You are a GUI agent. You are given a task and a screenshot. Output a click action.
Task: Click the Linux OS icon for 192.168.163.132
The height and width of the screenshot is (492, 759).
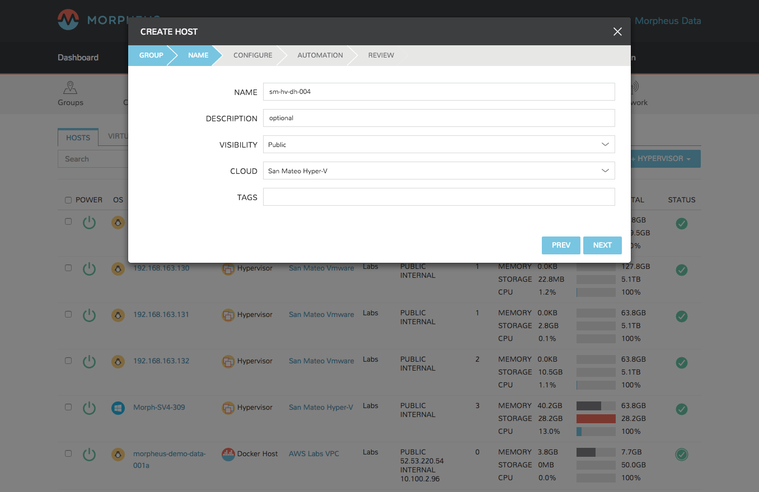118,362
